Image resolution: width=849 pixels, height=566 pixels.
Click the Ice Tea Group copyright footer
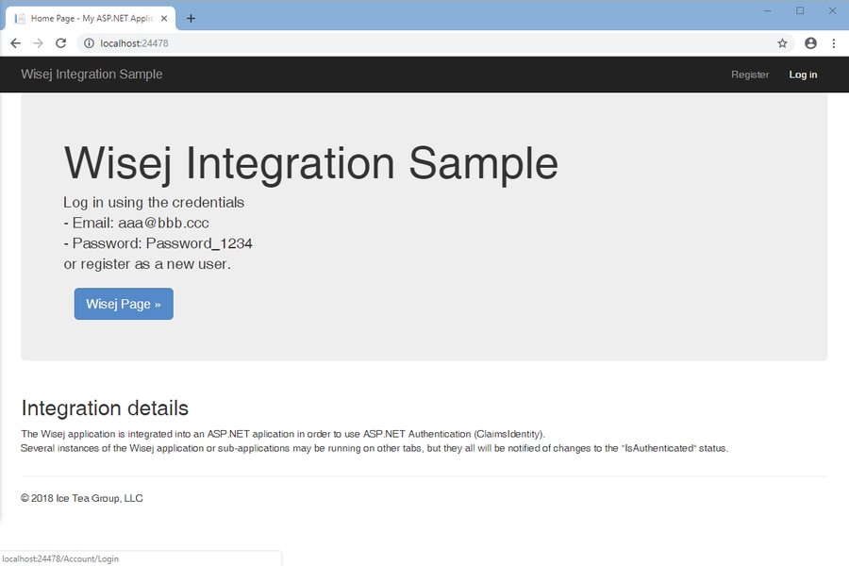pyautogui.click(x=82, y=498)
